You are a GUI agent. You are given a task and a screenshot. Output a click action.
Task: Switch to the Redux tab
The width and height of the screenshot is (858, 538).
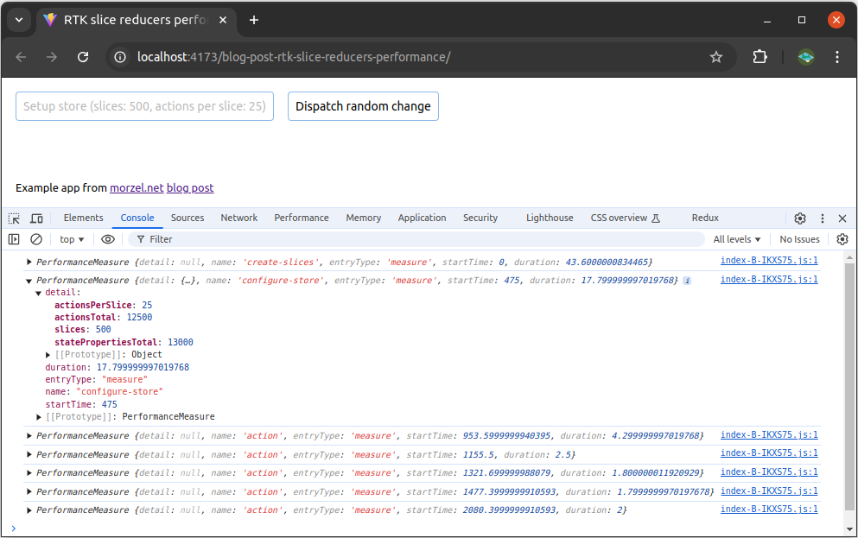[x=705, y=218]
